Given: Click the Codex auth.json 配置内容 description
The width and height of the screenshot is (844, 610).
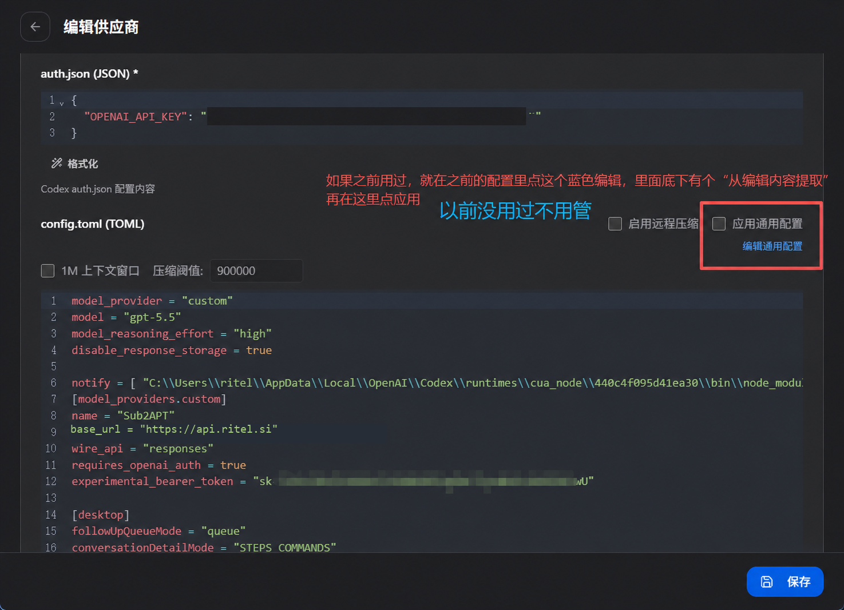Looking at the screenshot, I should [98, 189].
